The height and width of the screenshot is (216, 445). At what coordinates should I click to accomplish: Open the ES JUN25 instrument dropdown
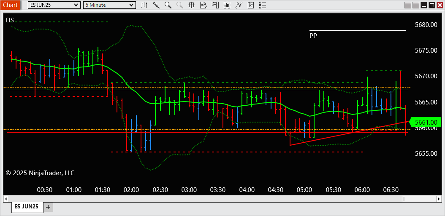click(x=54, y=5)
